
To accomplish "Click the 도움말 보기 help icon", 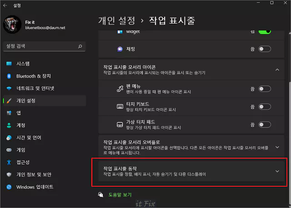I will click(100, 194).
